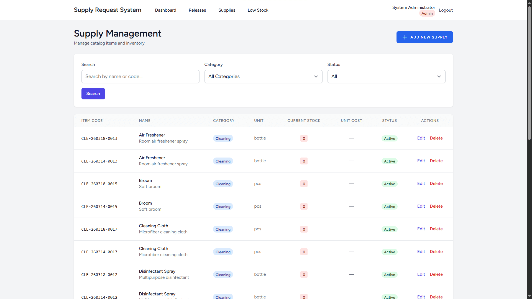Image resolution: width=532 pixels, height=299 pixels.
Task: Delete Cleaning Cloth CLE-260318-0017
Action: [x=436, y=229]
